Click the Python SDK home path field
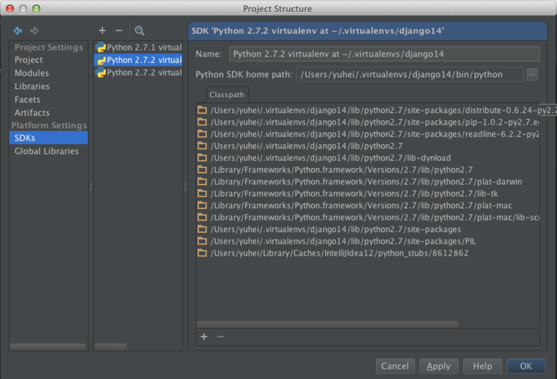The image size is (557, 379). click(x=409, y=75)
